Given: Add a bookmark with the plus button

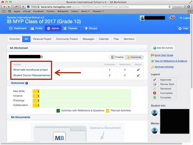Looking at the screenshot, I should tap(23, 7).
